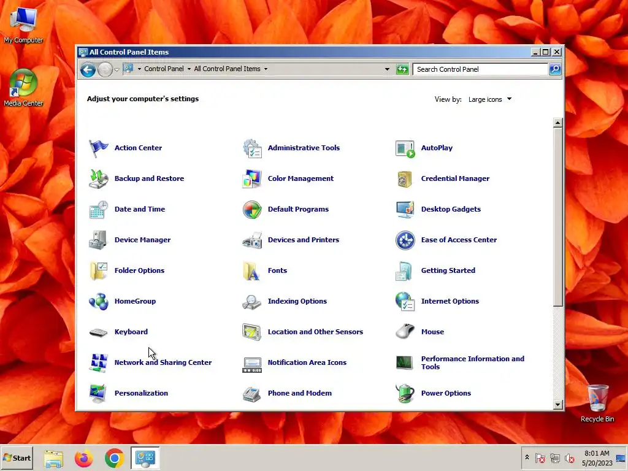
Task: Open the Fonts link text
Action: (278, 270)
